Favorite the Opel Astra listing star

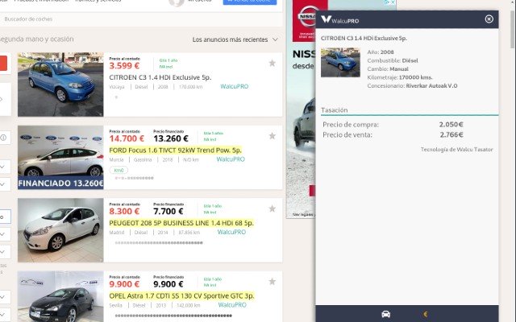click(273, 282)
